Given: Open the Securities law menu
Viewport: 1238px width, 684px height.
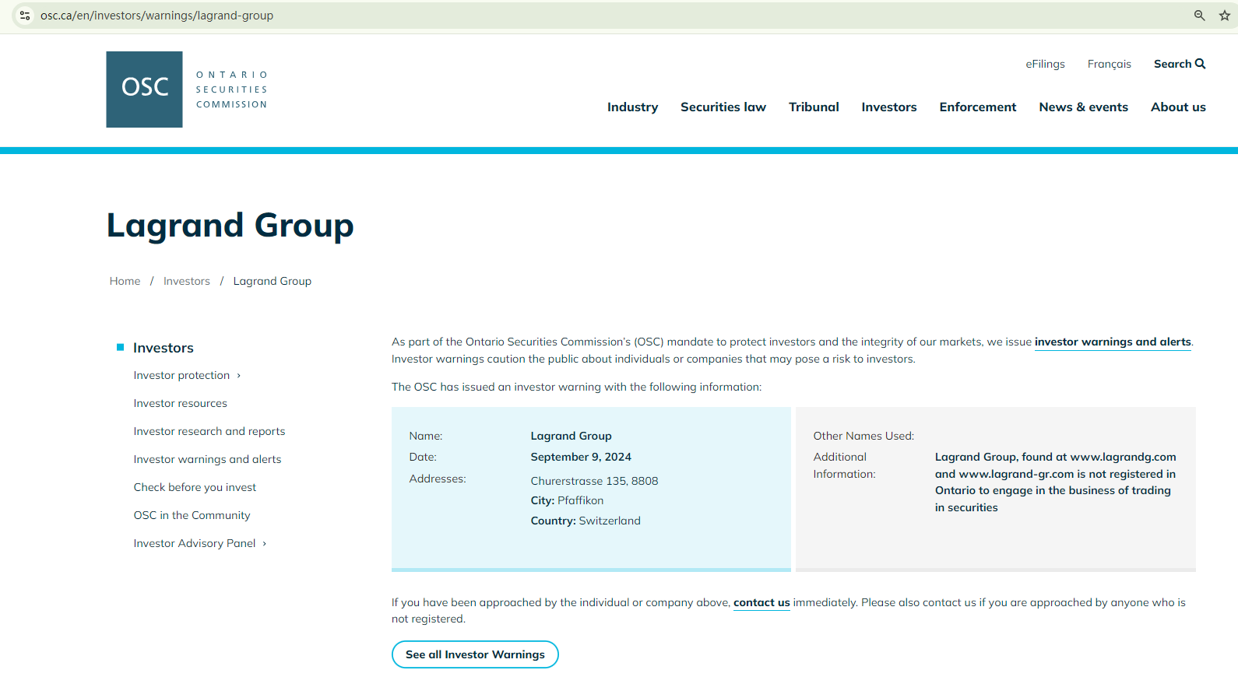Looking at the screenshot, I should coord(723,107).
